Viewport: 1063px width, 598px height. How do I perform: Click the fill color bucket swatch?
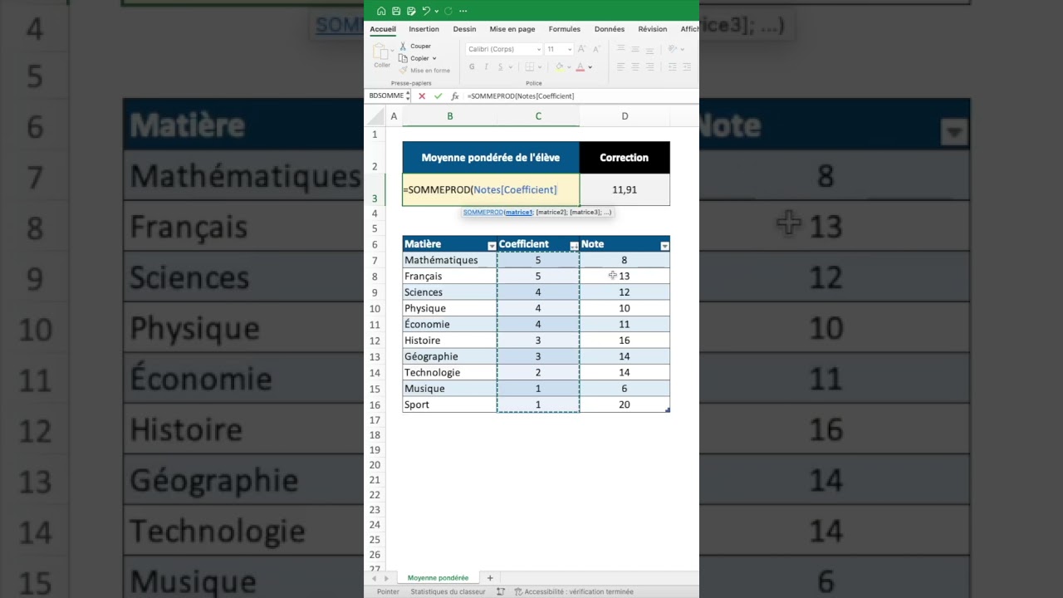click(559, 66)
